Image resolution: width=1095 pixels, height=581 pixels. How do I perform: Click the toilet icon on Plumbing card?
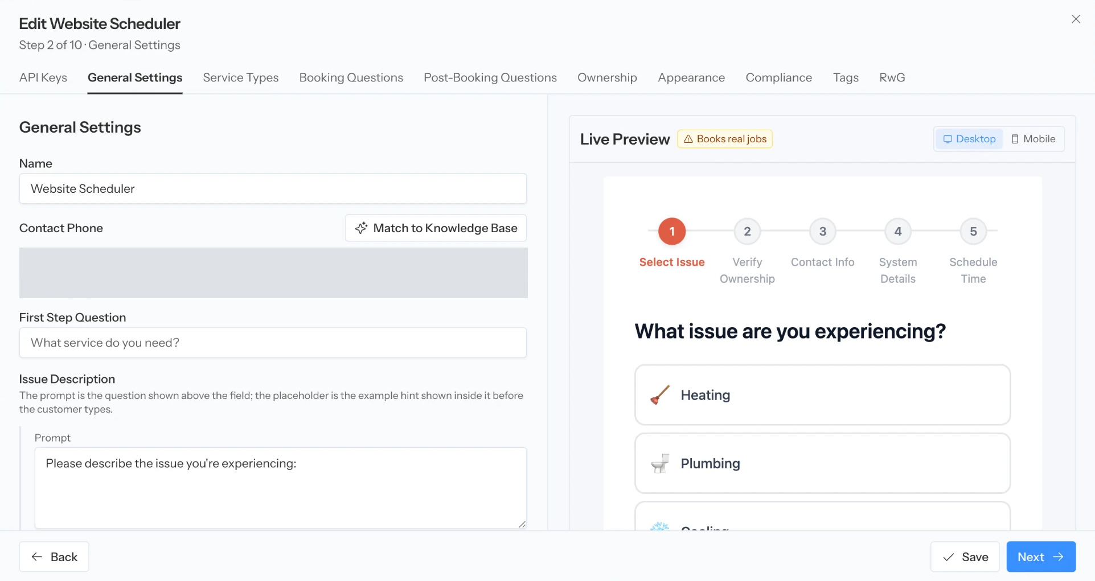coord(660,463)
